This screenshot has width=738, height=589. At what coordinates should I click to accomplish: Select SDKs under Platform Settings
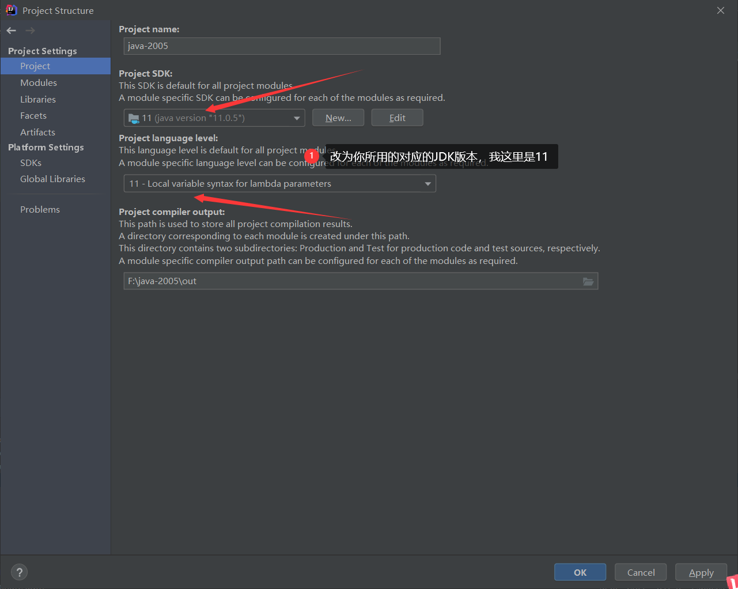[30, 163]
